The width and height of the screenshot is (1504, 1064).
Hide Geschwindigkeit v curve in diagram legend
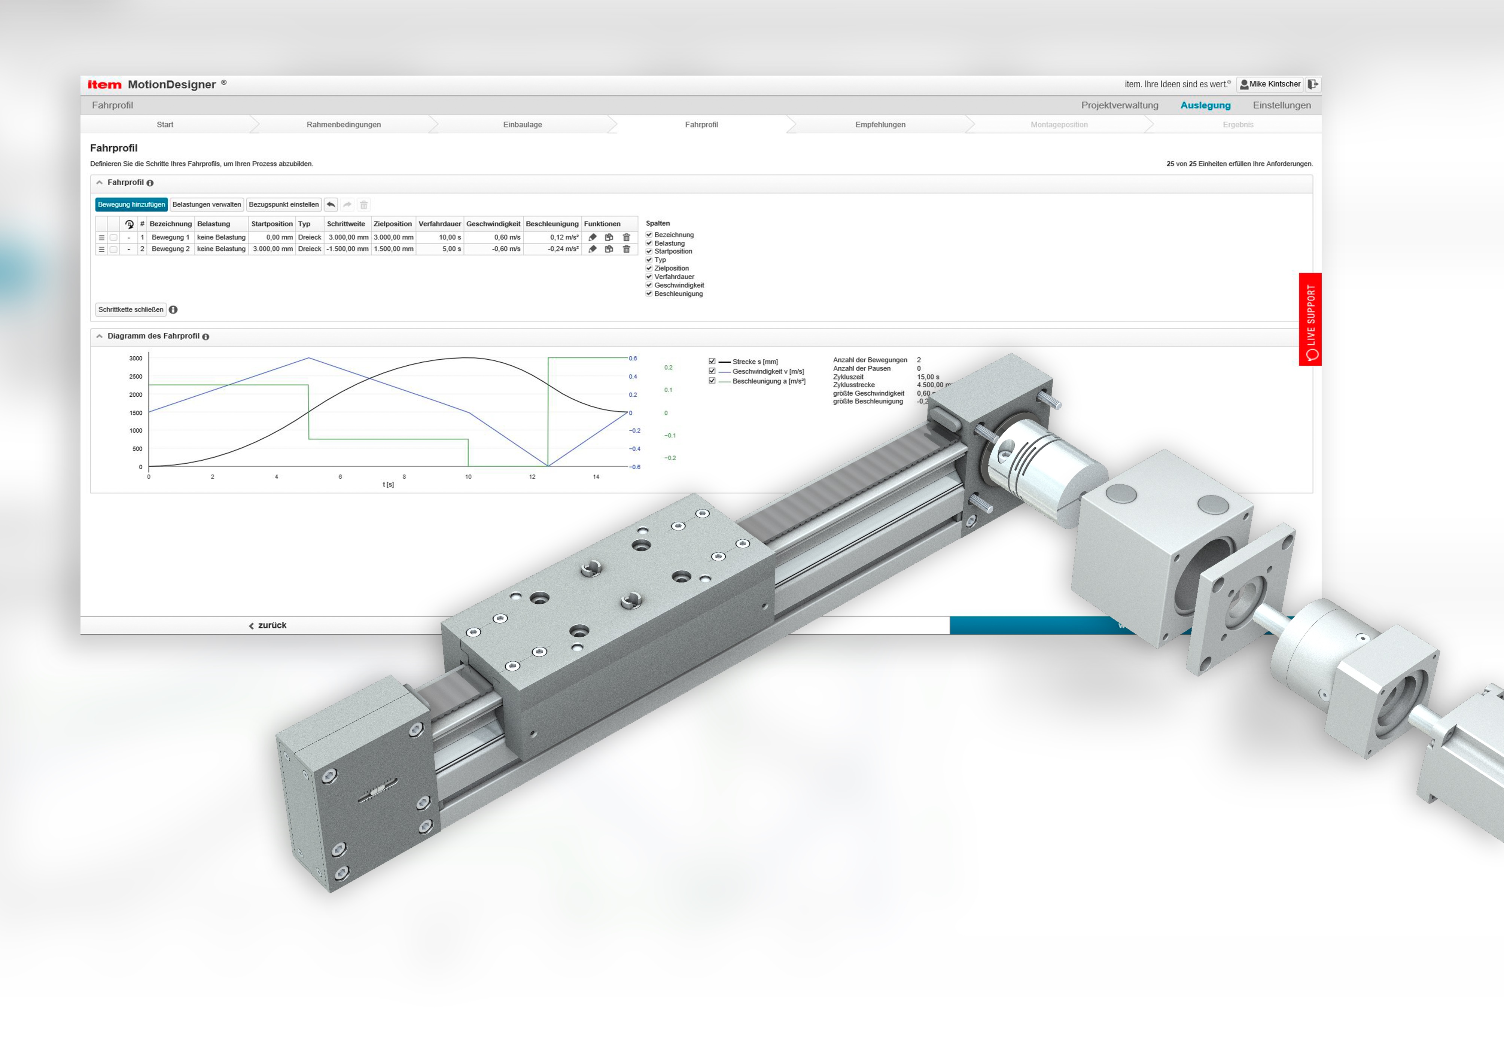[x=712, y=371]
